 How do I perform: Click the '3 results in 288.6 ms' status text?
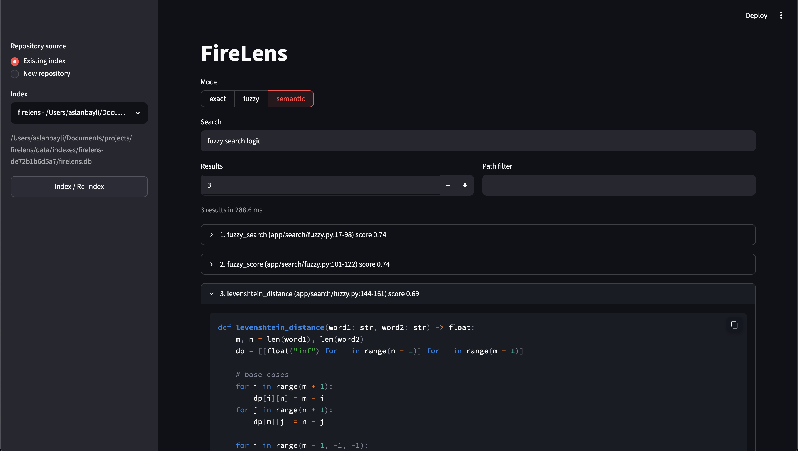coord(231,210)
